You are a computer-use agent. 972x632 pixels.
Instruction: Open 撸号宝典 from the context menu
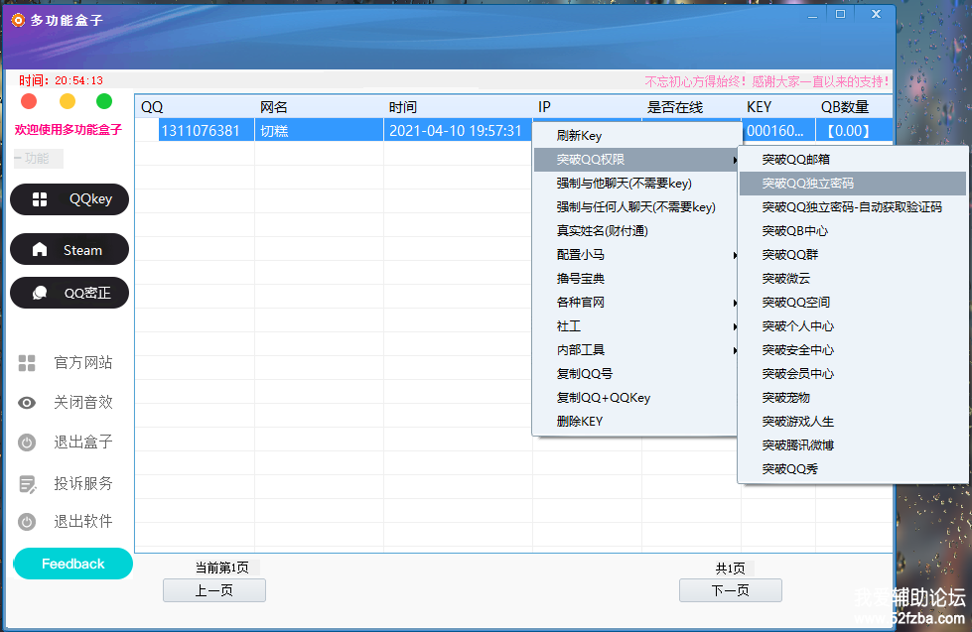point(635,279)
